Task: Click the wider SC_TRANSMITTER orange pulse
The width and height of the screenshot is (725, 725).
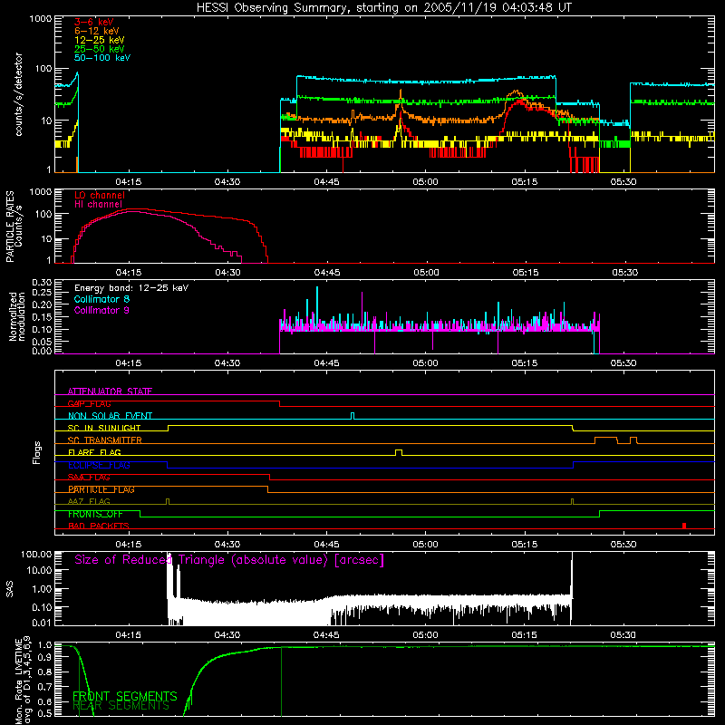Action: pos(605,440)
